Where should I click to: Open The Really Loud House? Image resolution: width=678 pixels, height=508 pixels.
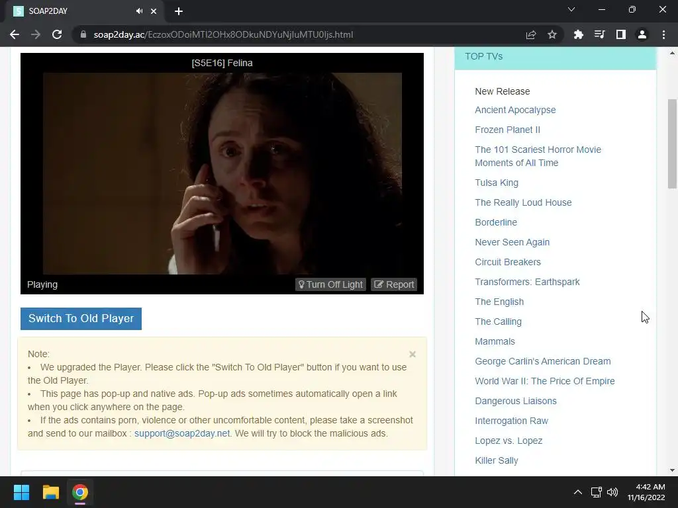point(523,202)
